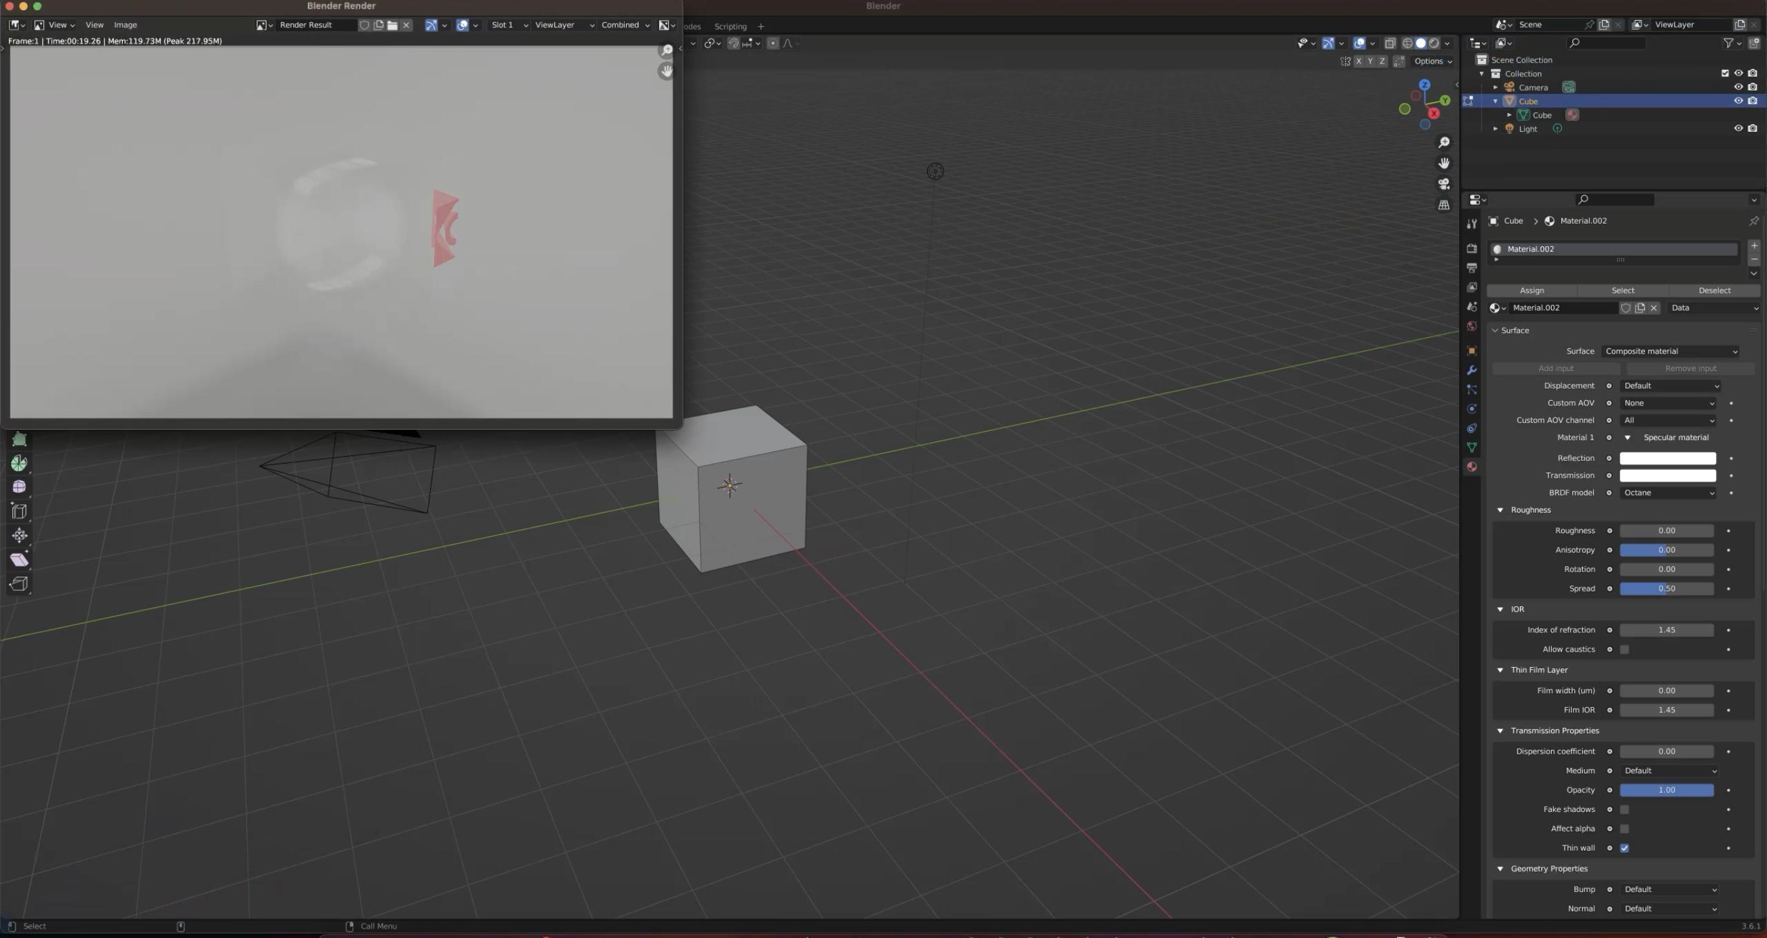Click the pan hand icon in 3D viewport
Viewport: 1767px width, 938px height.
(x=1444, y=163)
